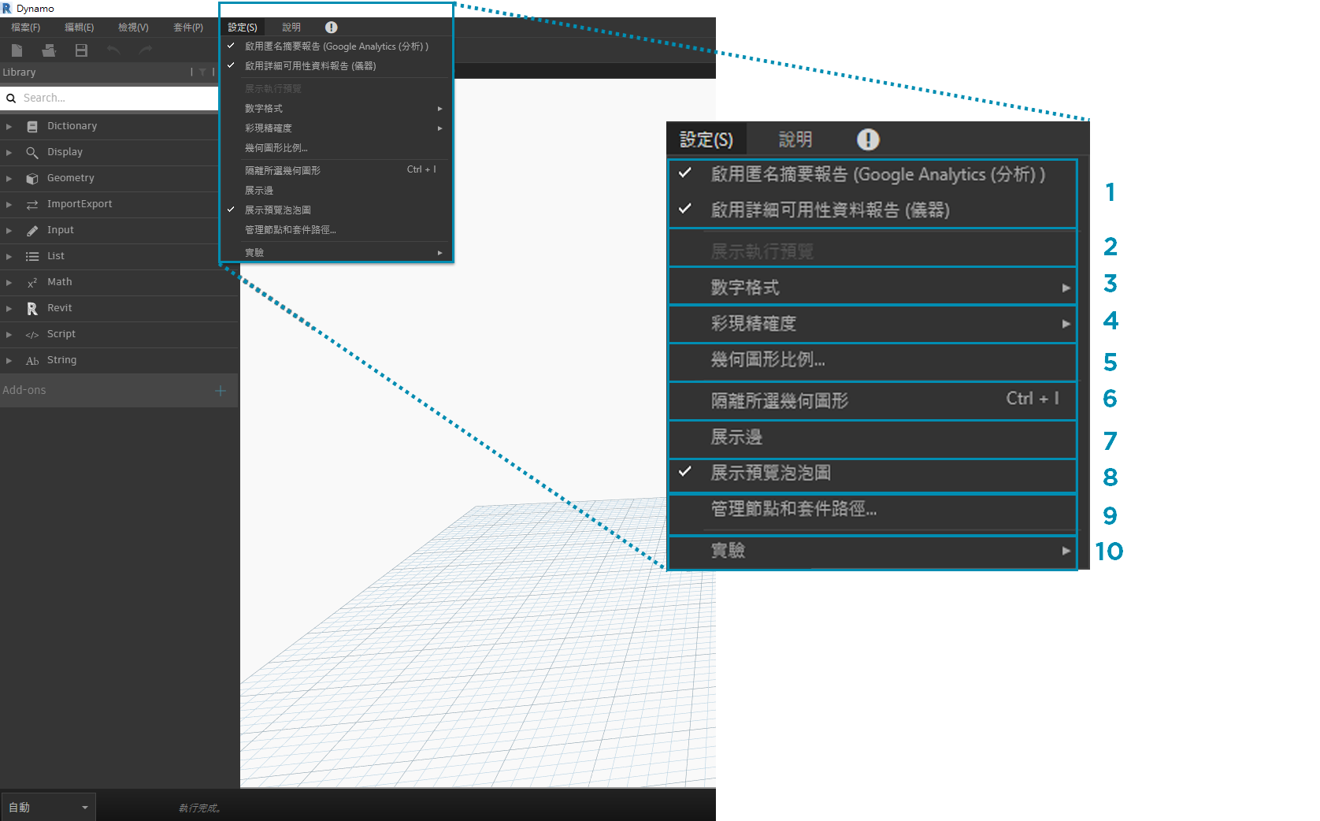The image size is (1320, 821).
Task: Click the magnifier icon in the search box
Action: pyautogui.click(x=11, y=98)
